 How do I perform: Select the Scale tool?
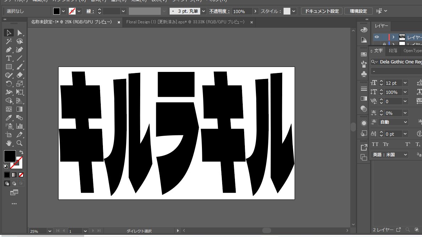(x=20, y=84)
